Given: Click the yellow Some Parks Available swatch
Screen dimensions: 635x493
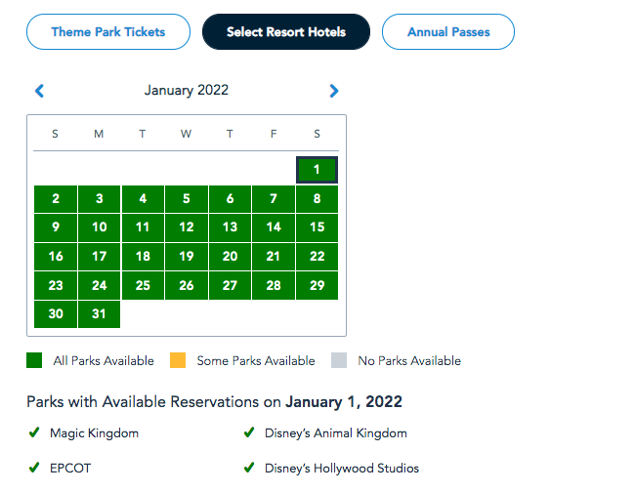Looking at the screenshot, I should [178, 360].
